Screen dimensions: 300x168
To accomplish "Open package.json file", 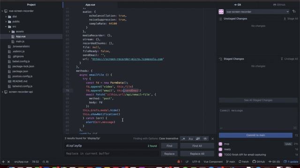I will pos(20,71).
